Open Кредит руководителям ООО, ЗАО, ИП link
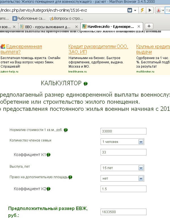The image size is (170, 218). [x=98, y=49]
